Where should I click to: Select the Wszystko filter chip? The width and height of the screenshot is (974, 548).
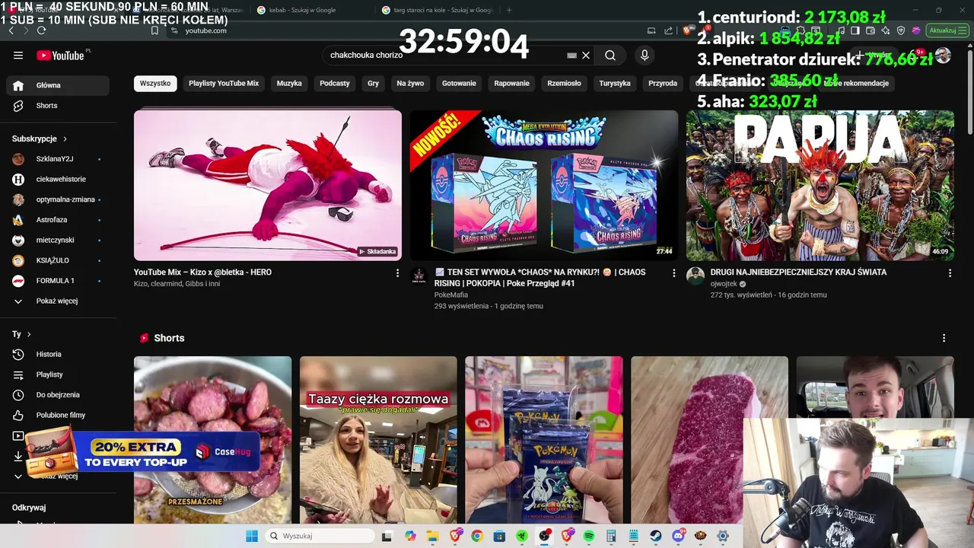155,83
